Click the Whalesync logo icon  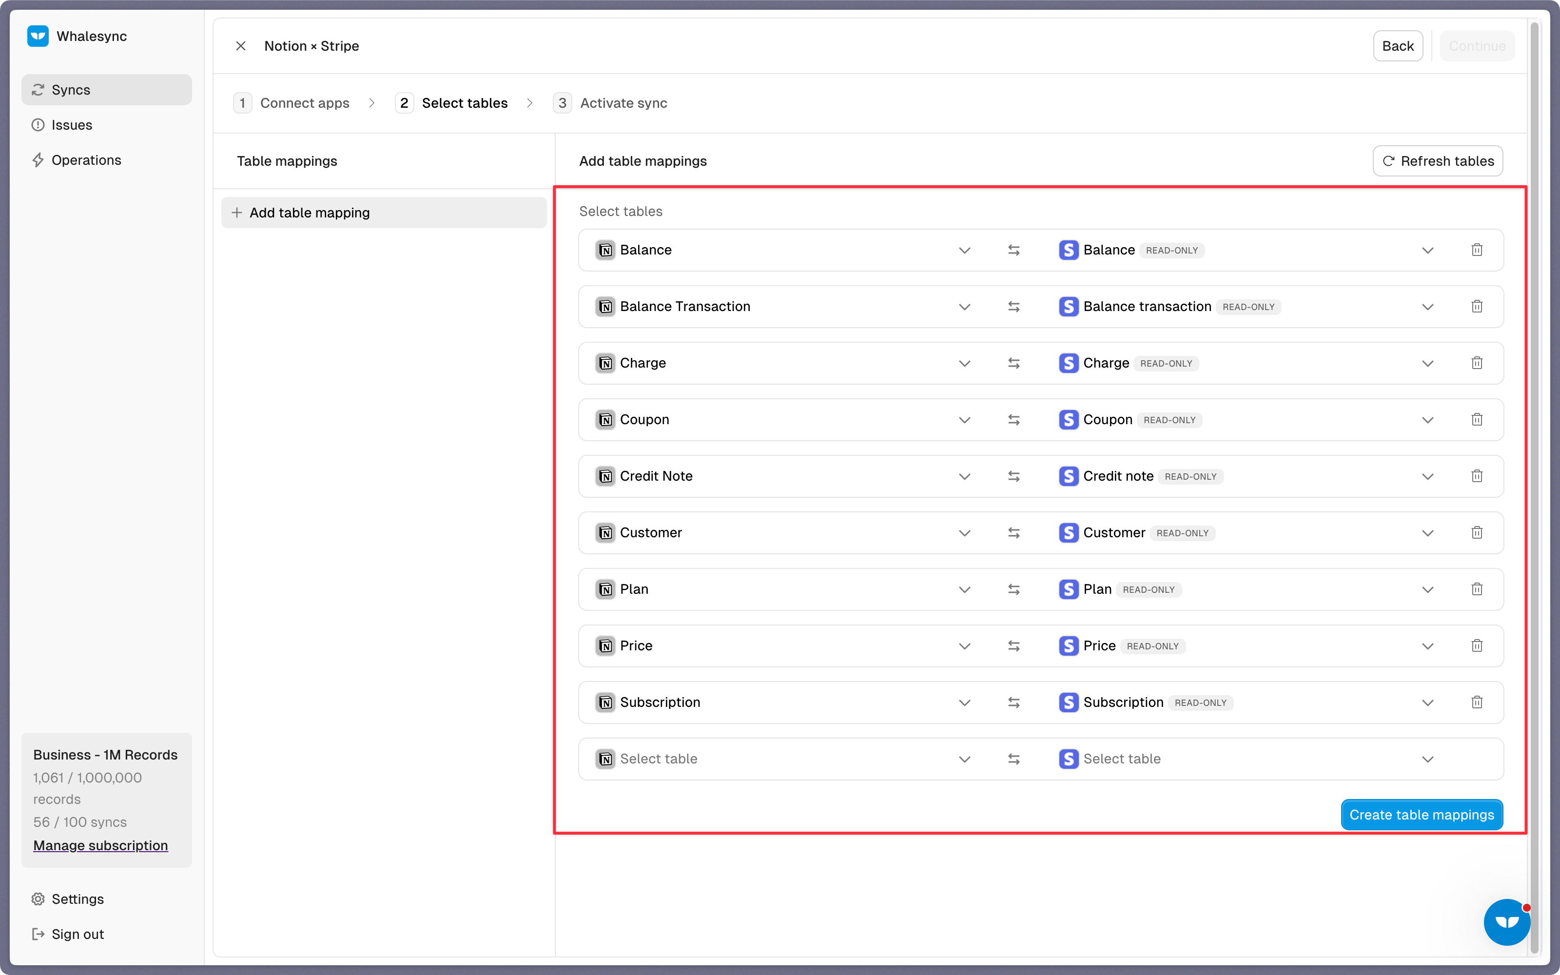[38, 36]
